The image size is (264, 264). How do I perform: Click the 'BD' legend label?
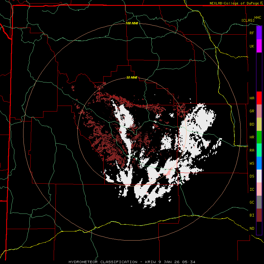tap(252, 124)
